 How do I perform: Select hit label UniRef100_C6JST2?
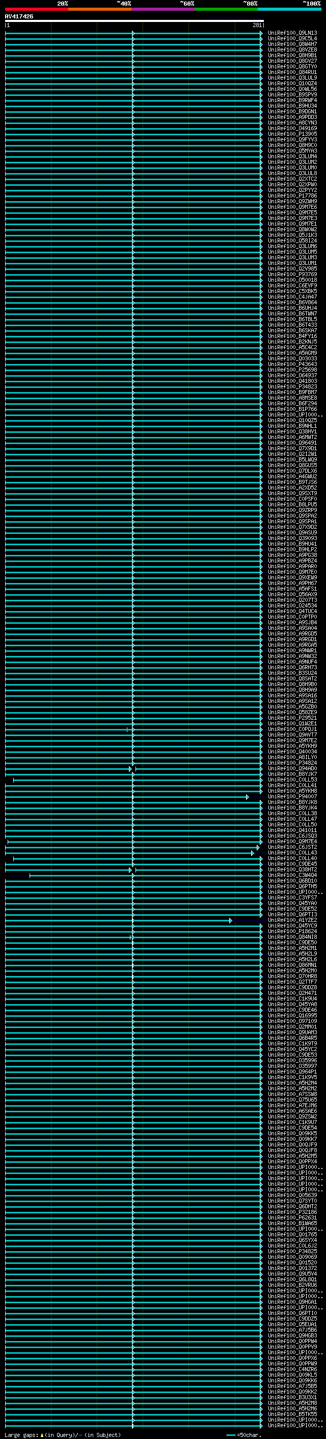pos(292,847)
